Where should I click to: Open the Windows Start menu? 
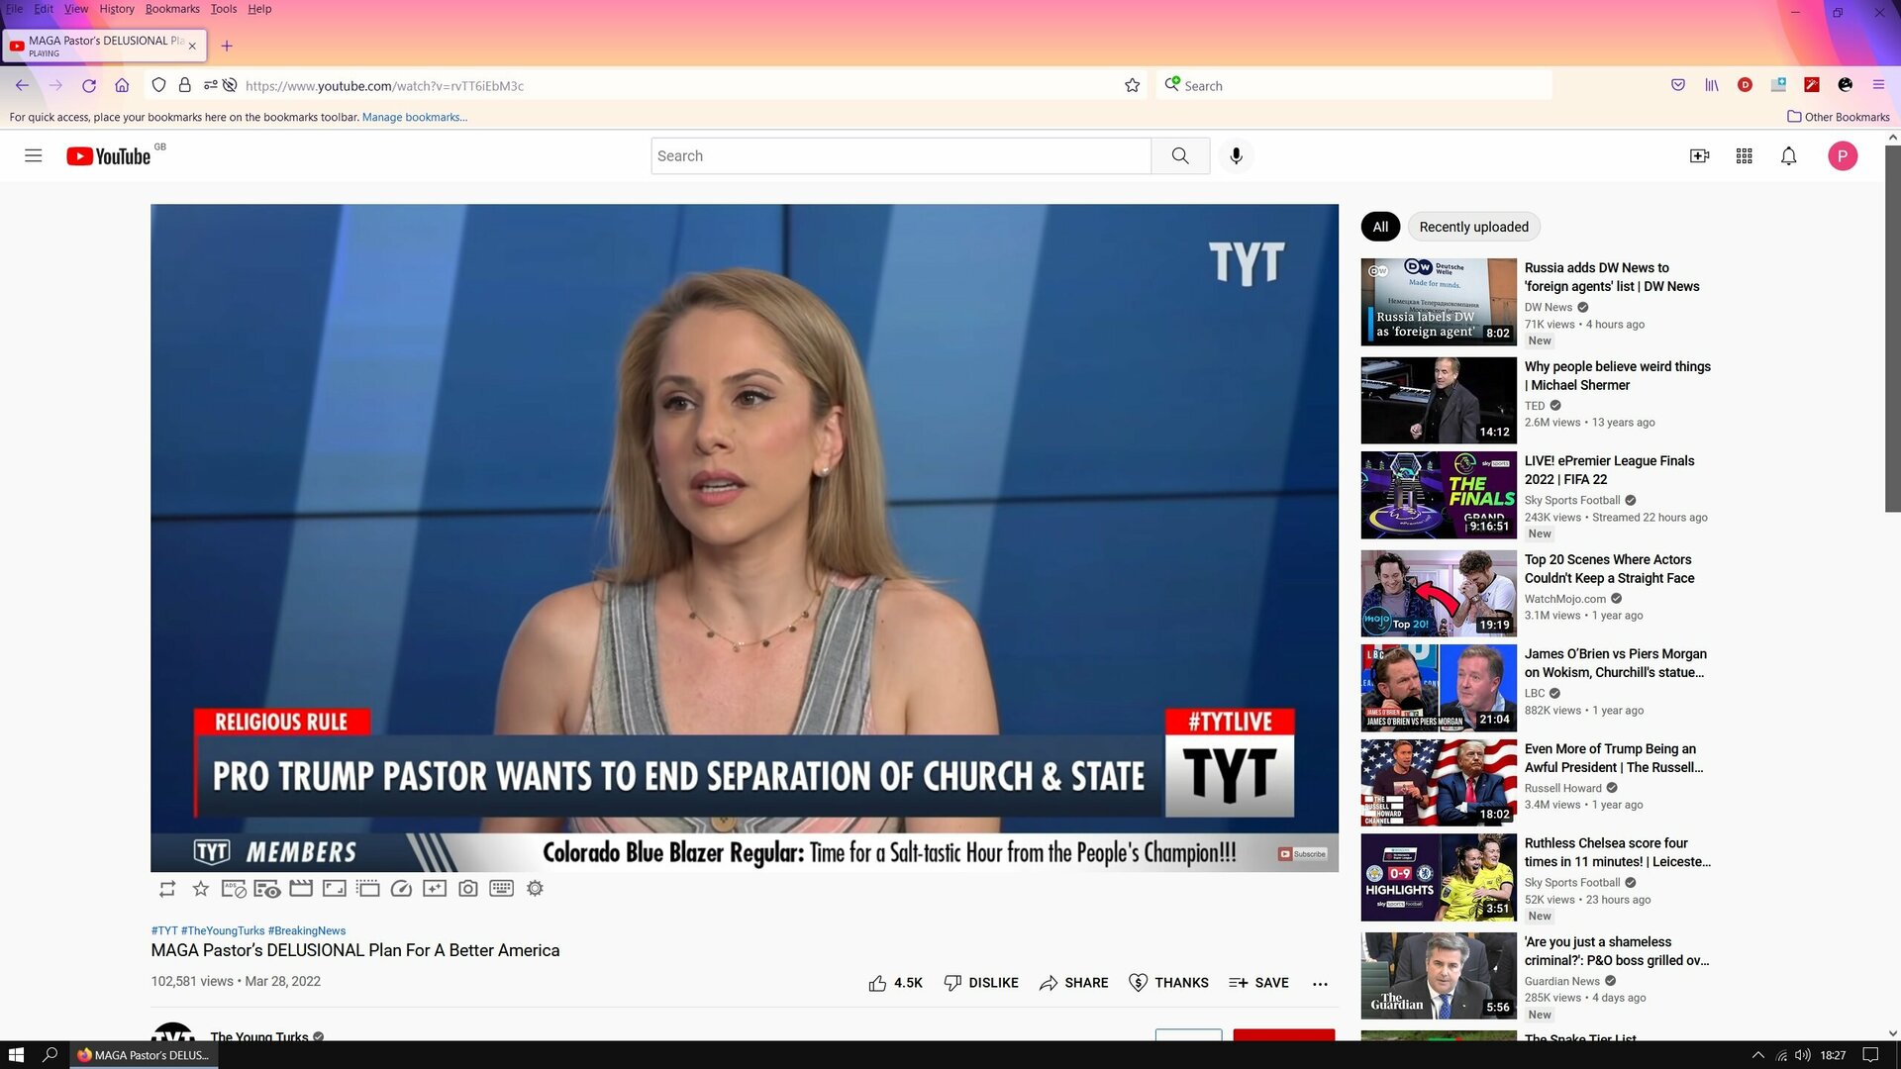pos(16,1055)
